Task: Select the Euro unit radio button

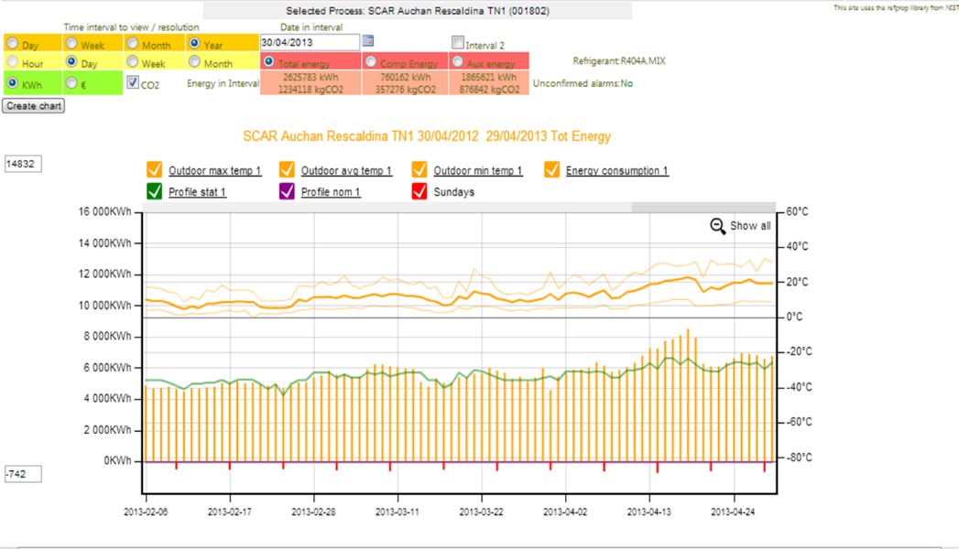Action: click(71, 82)
